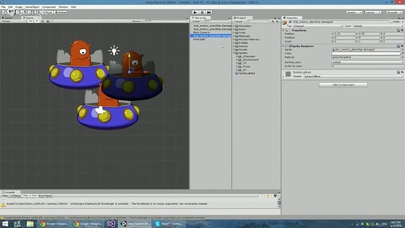Viewport: 405px width, 228px height.
Task: Click the Project search by label icon
Action: point(277,22)
